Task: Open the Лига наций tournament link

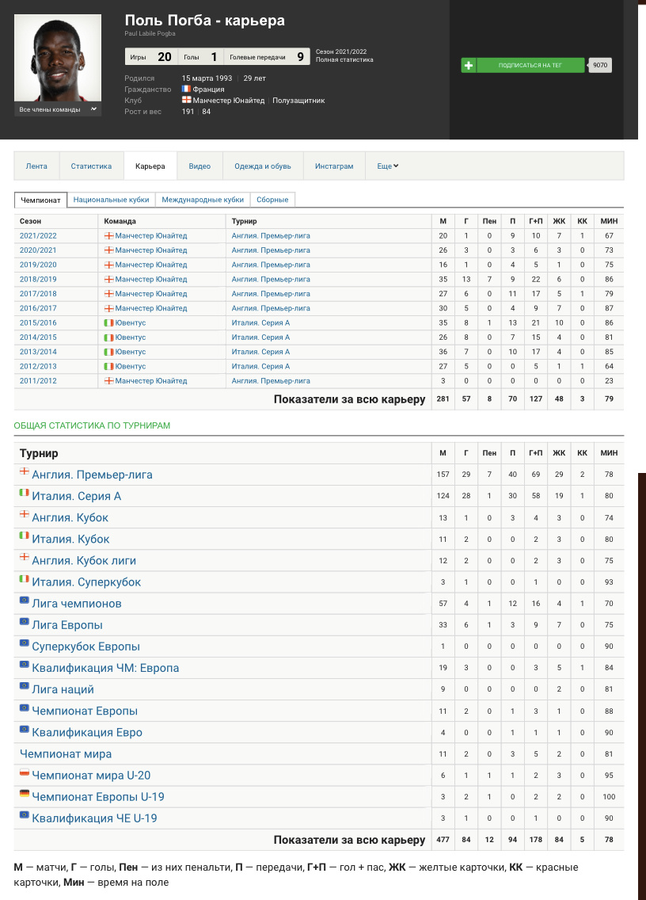Action: 63,689
